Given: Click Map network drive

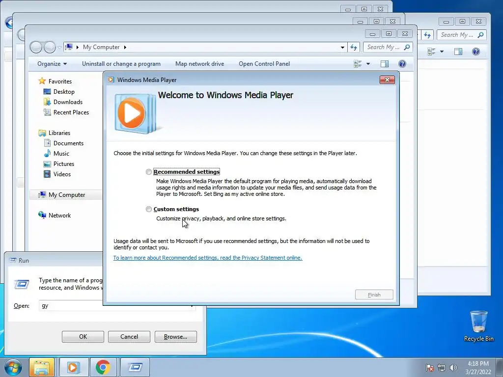Looking at the screenshot, I should [199, 64].
